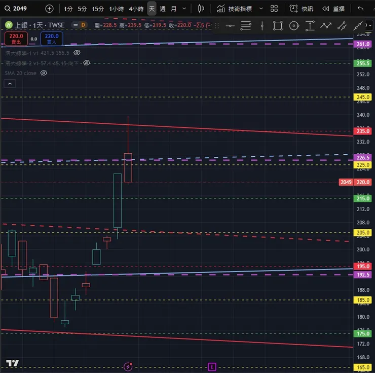
Task: Switch to 1分 timeframe
Action: [x=68, y=9]
